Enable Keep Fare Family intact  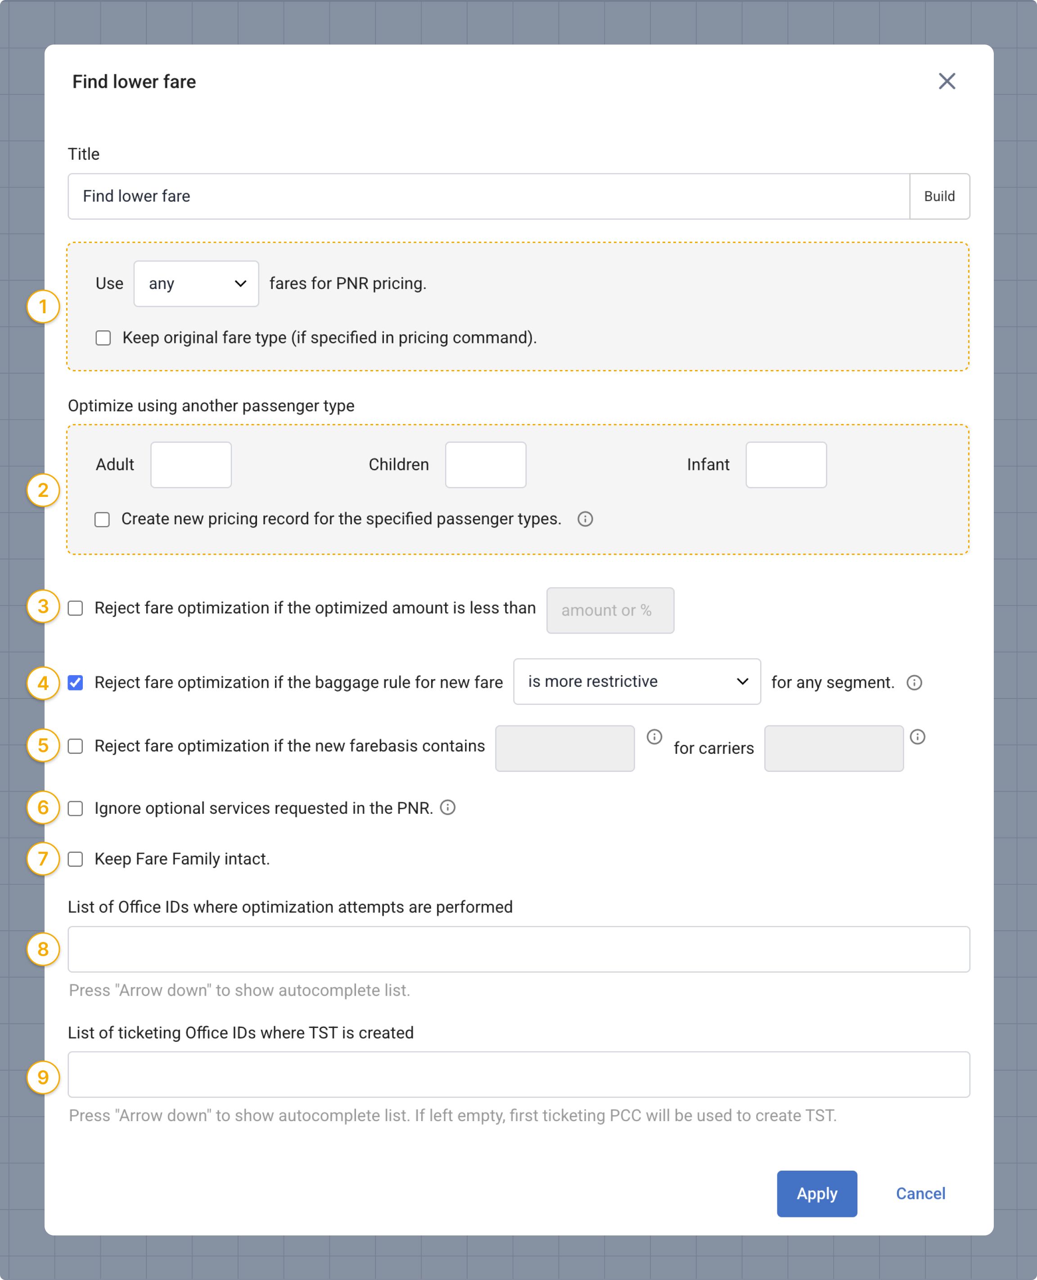(75, 859)
